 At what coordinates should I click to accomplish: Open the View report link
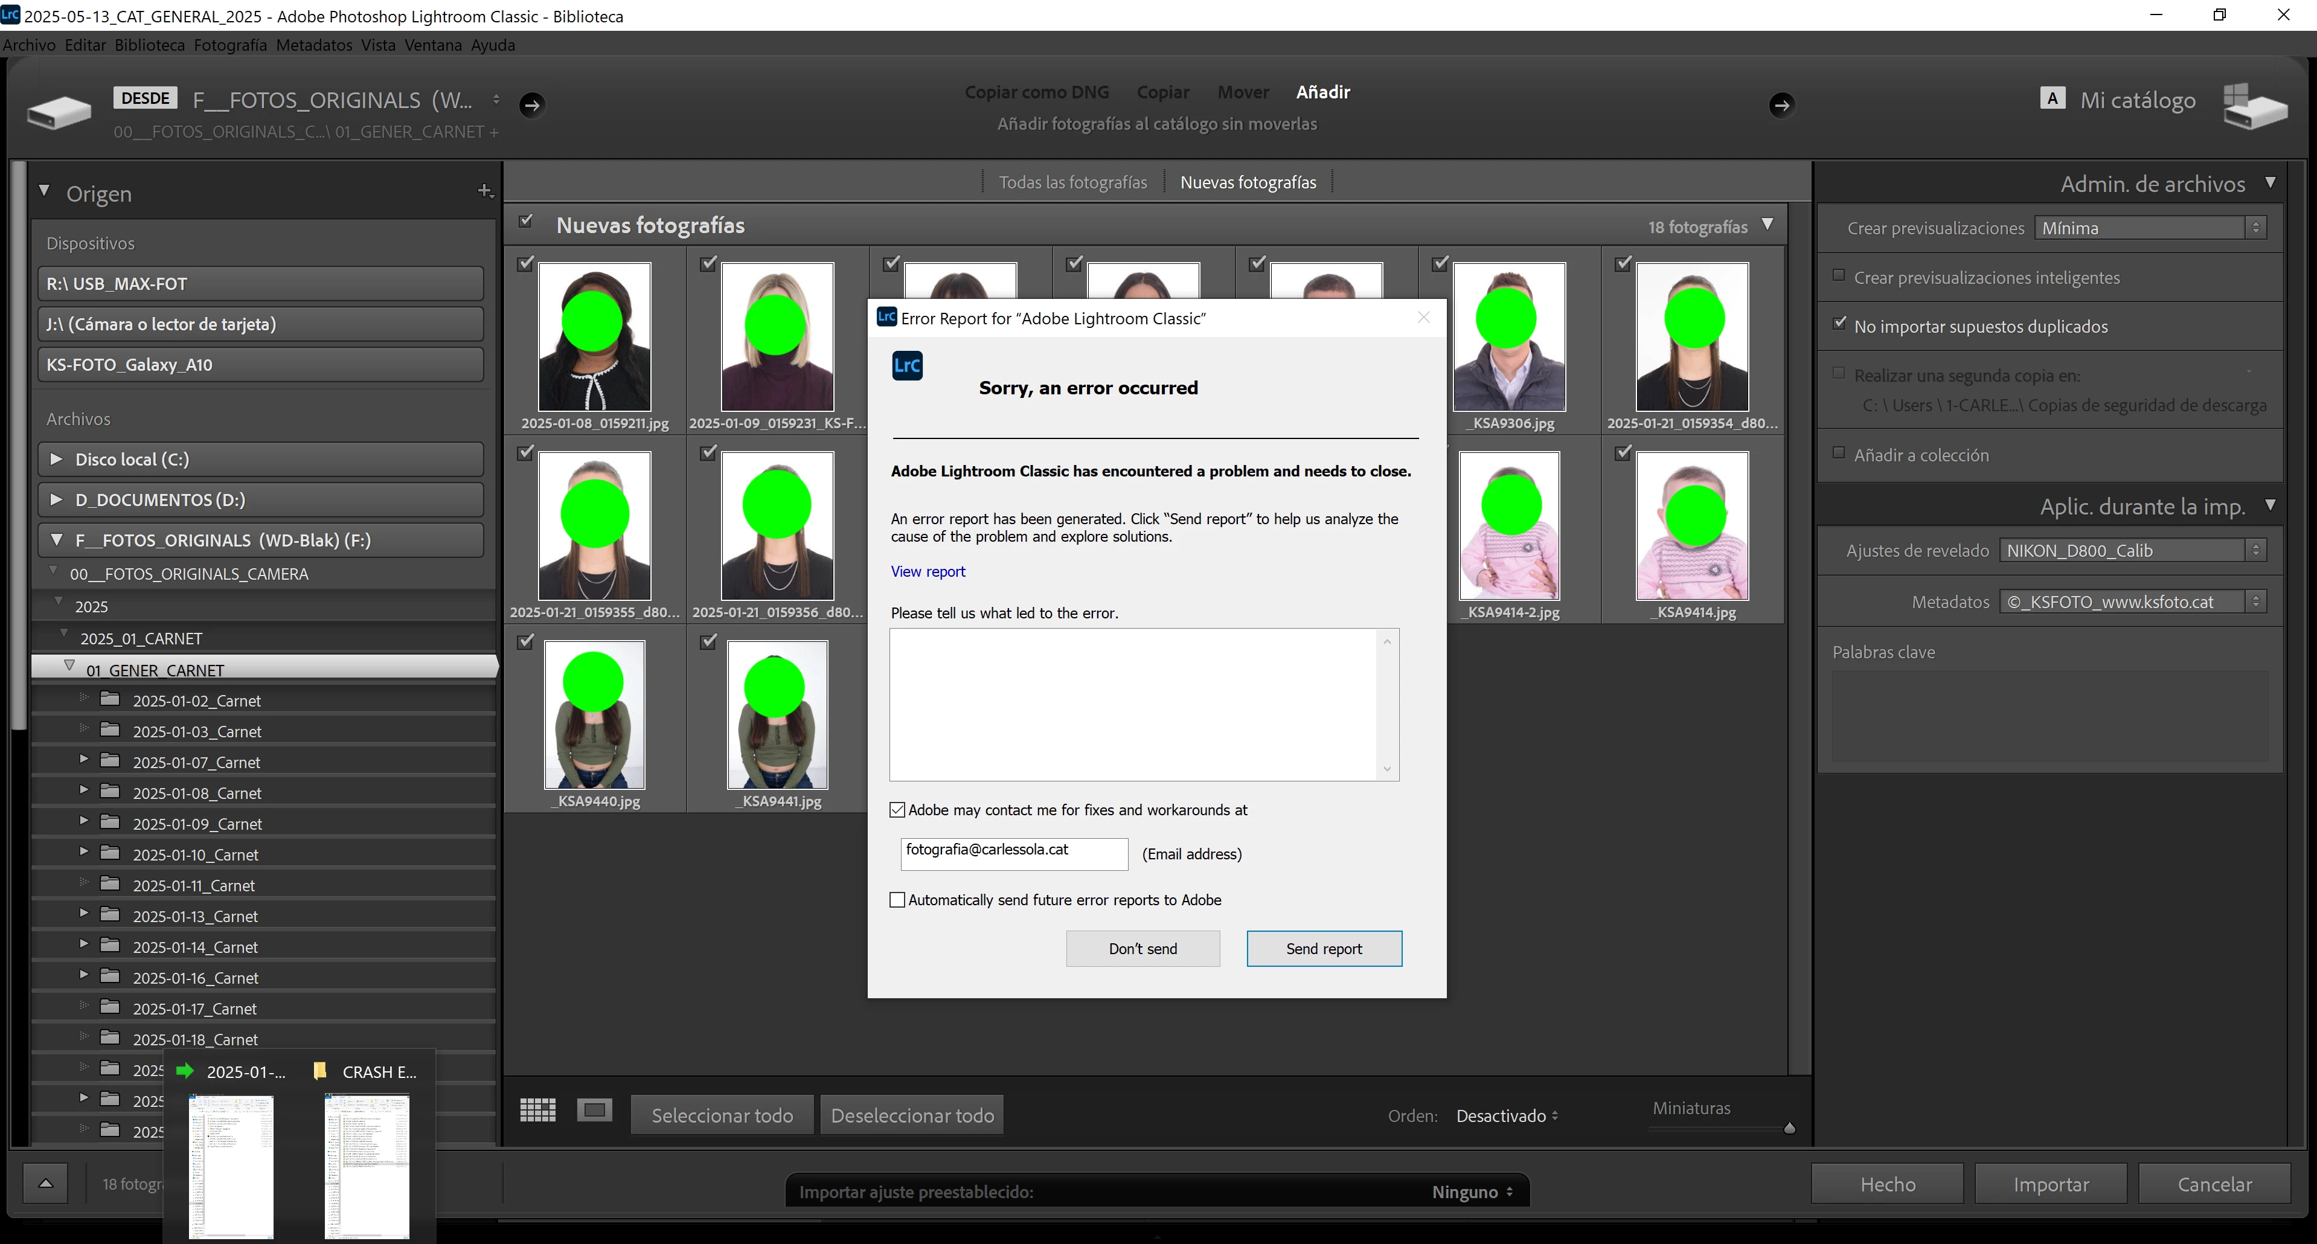pyautogui.click(x=928, y=572)
